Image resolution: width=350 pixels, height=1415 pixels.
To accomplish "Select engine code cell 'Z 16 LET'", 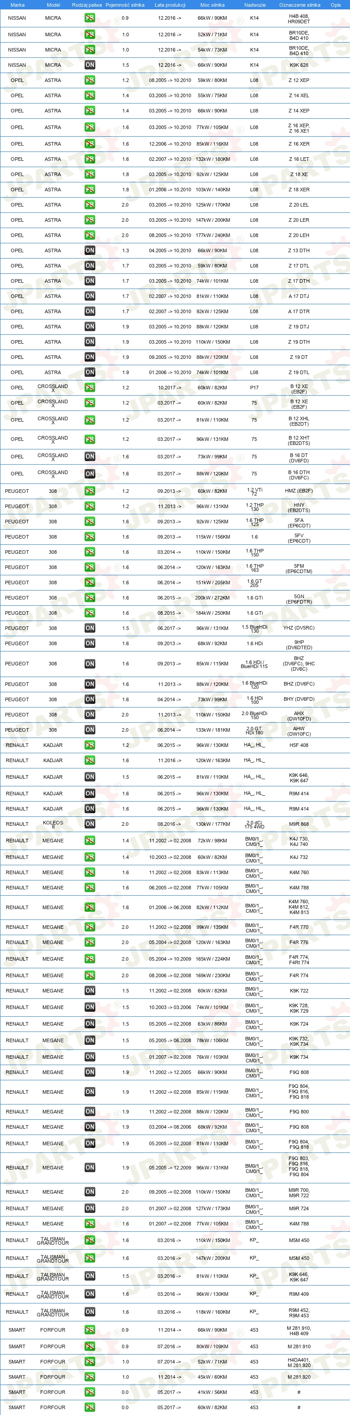I will (299, 160).
